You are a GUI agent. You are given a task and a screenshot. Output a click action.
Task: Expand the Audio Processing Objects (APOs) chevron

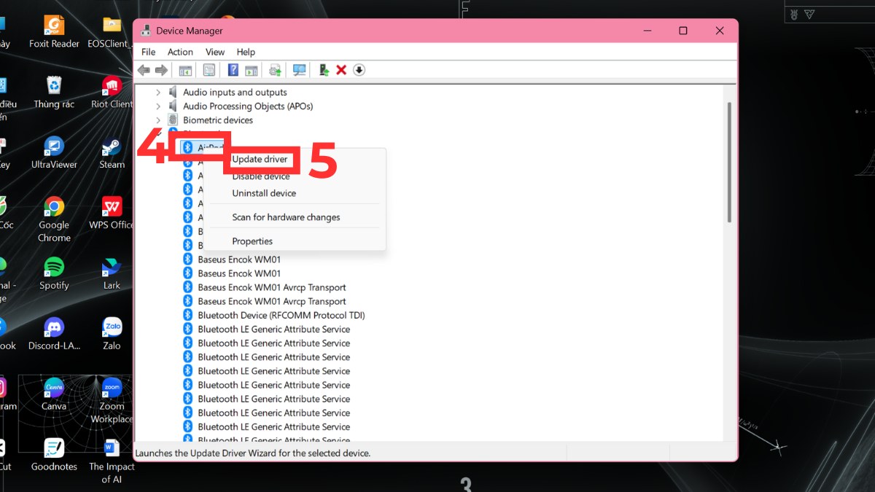click(158, 106)
